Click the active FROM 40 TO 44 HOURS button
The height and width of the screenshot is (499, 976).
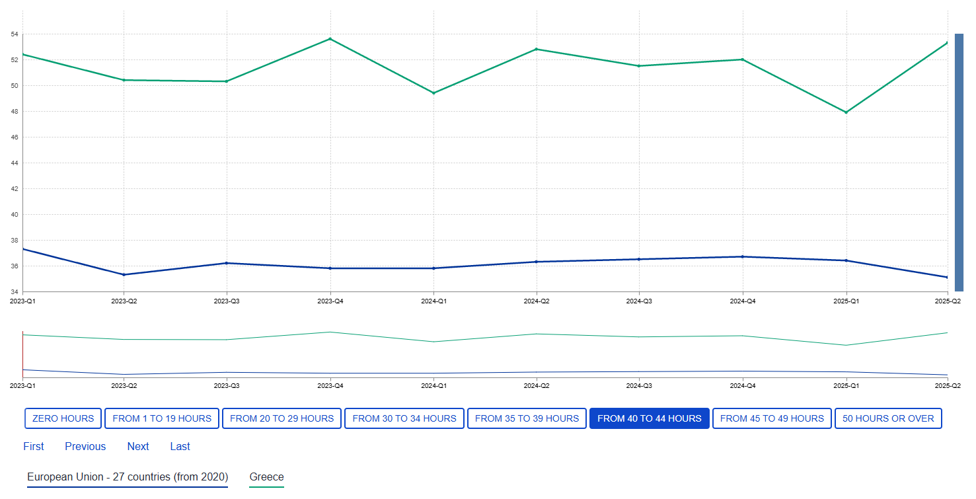(649, 418)
